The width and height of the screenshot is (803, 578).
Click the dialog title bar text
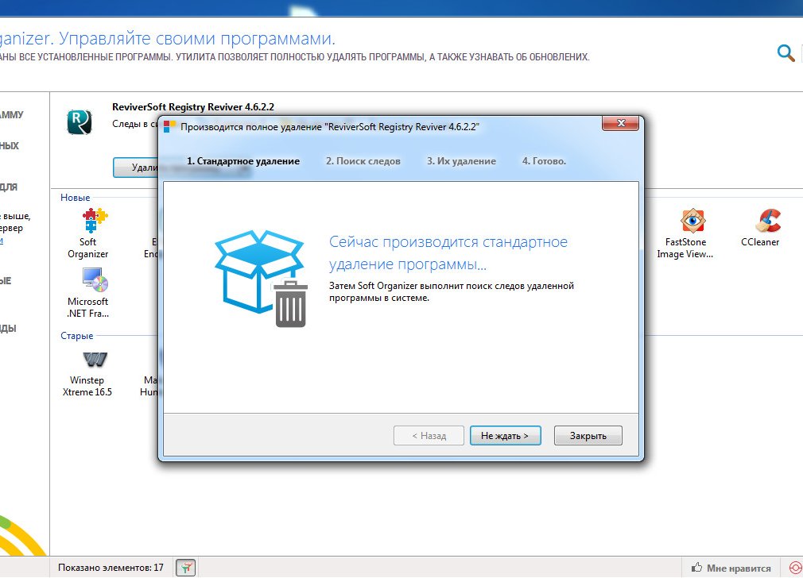330,127
